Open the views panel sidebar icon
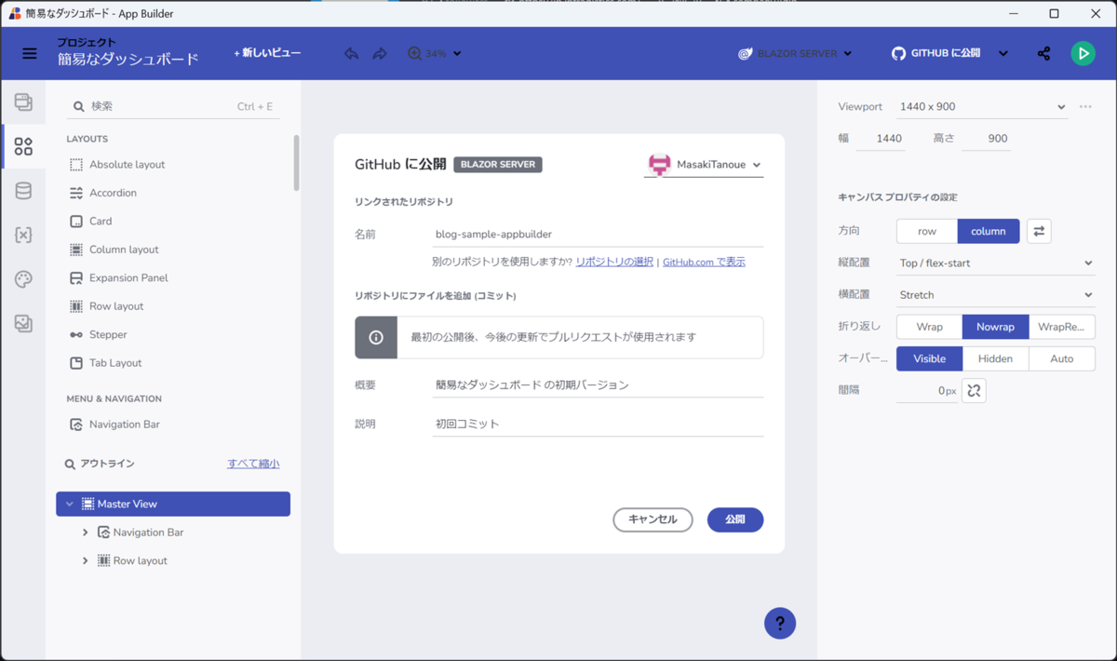The image size is (1117, 661). pyautogui.click(x=23, y=102)
